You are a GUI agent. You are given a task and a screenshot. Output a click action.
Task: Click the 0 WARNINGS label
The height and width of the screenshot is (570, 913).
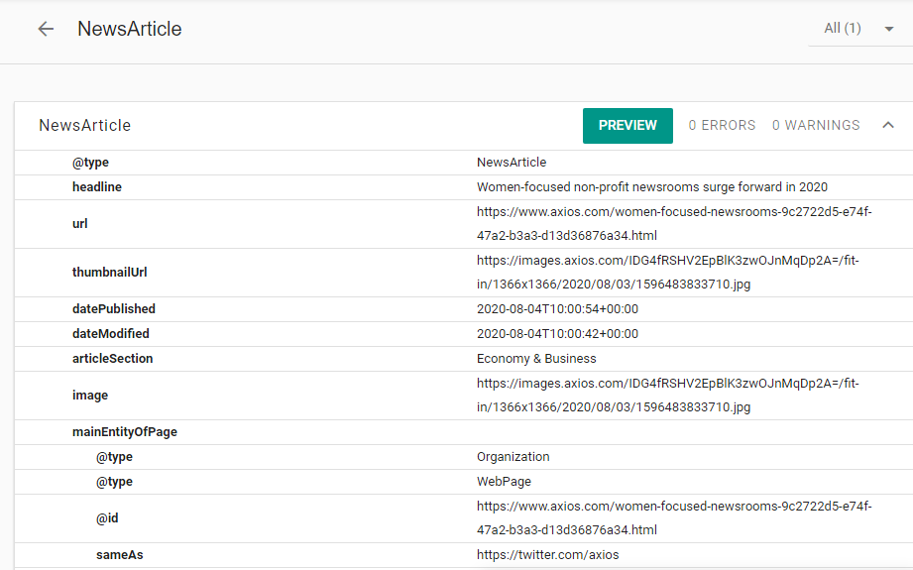pos(816,125)
